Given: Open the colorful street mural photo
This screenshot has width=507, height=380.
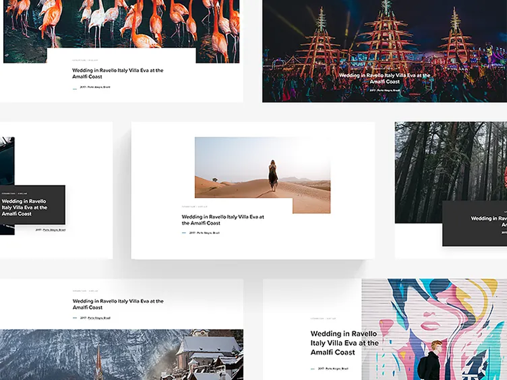Looking at the screenshot, I should tap(434, 329).
